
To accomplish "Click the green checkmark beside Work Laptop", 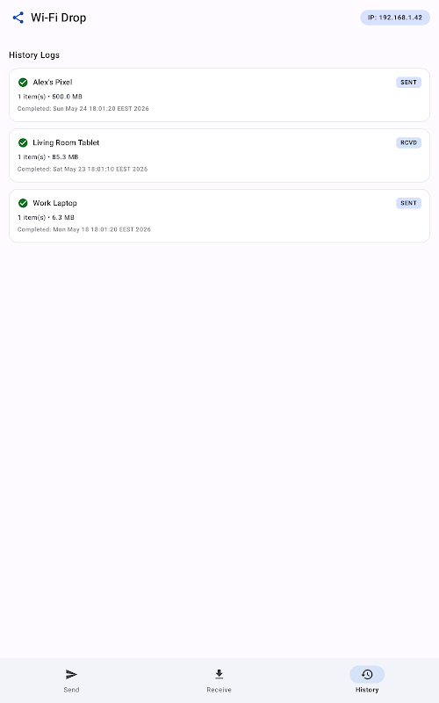I will 23,203.
